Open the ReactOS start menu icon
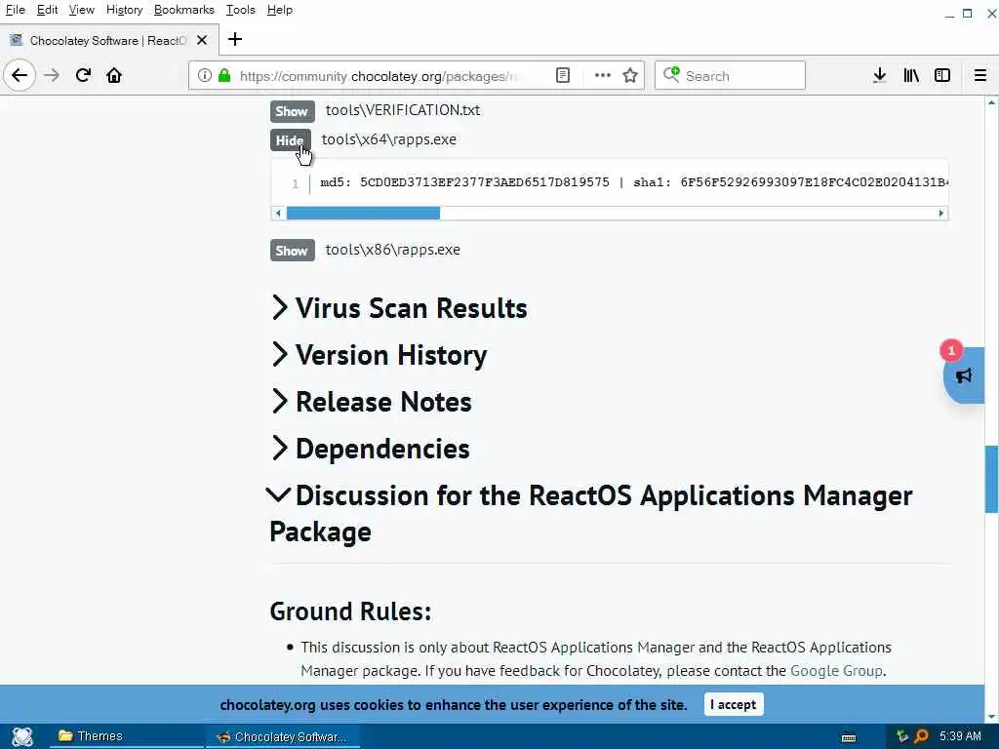999x749 pixels. [22, 736]
